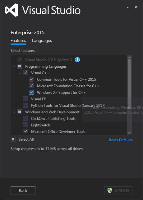
Task: Select the 'Visual F#' row text
Action: pyautogui.click(x=39, y=99)
